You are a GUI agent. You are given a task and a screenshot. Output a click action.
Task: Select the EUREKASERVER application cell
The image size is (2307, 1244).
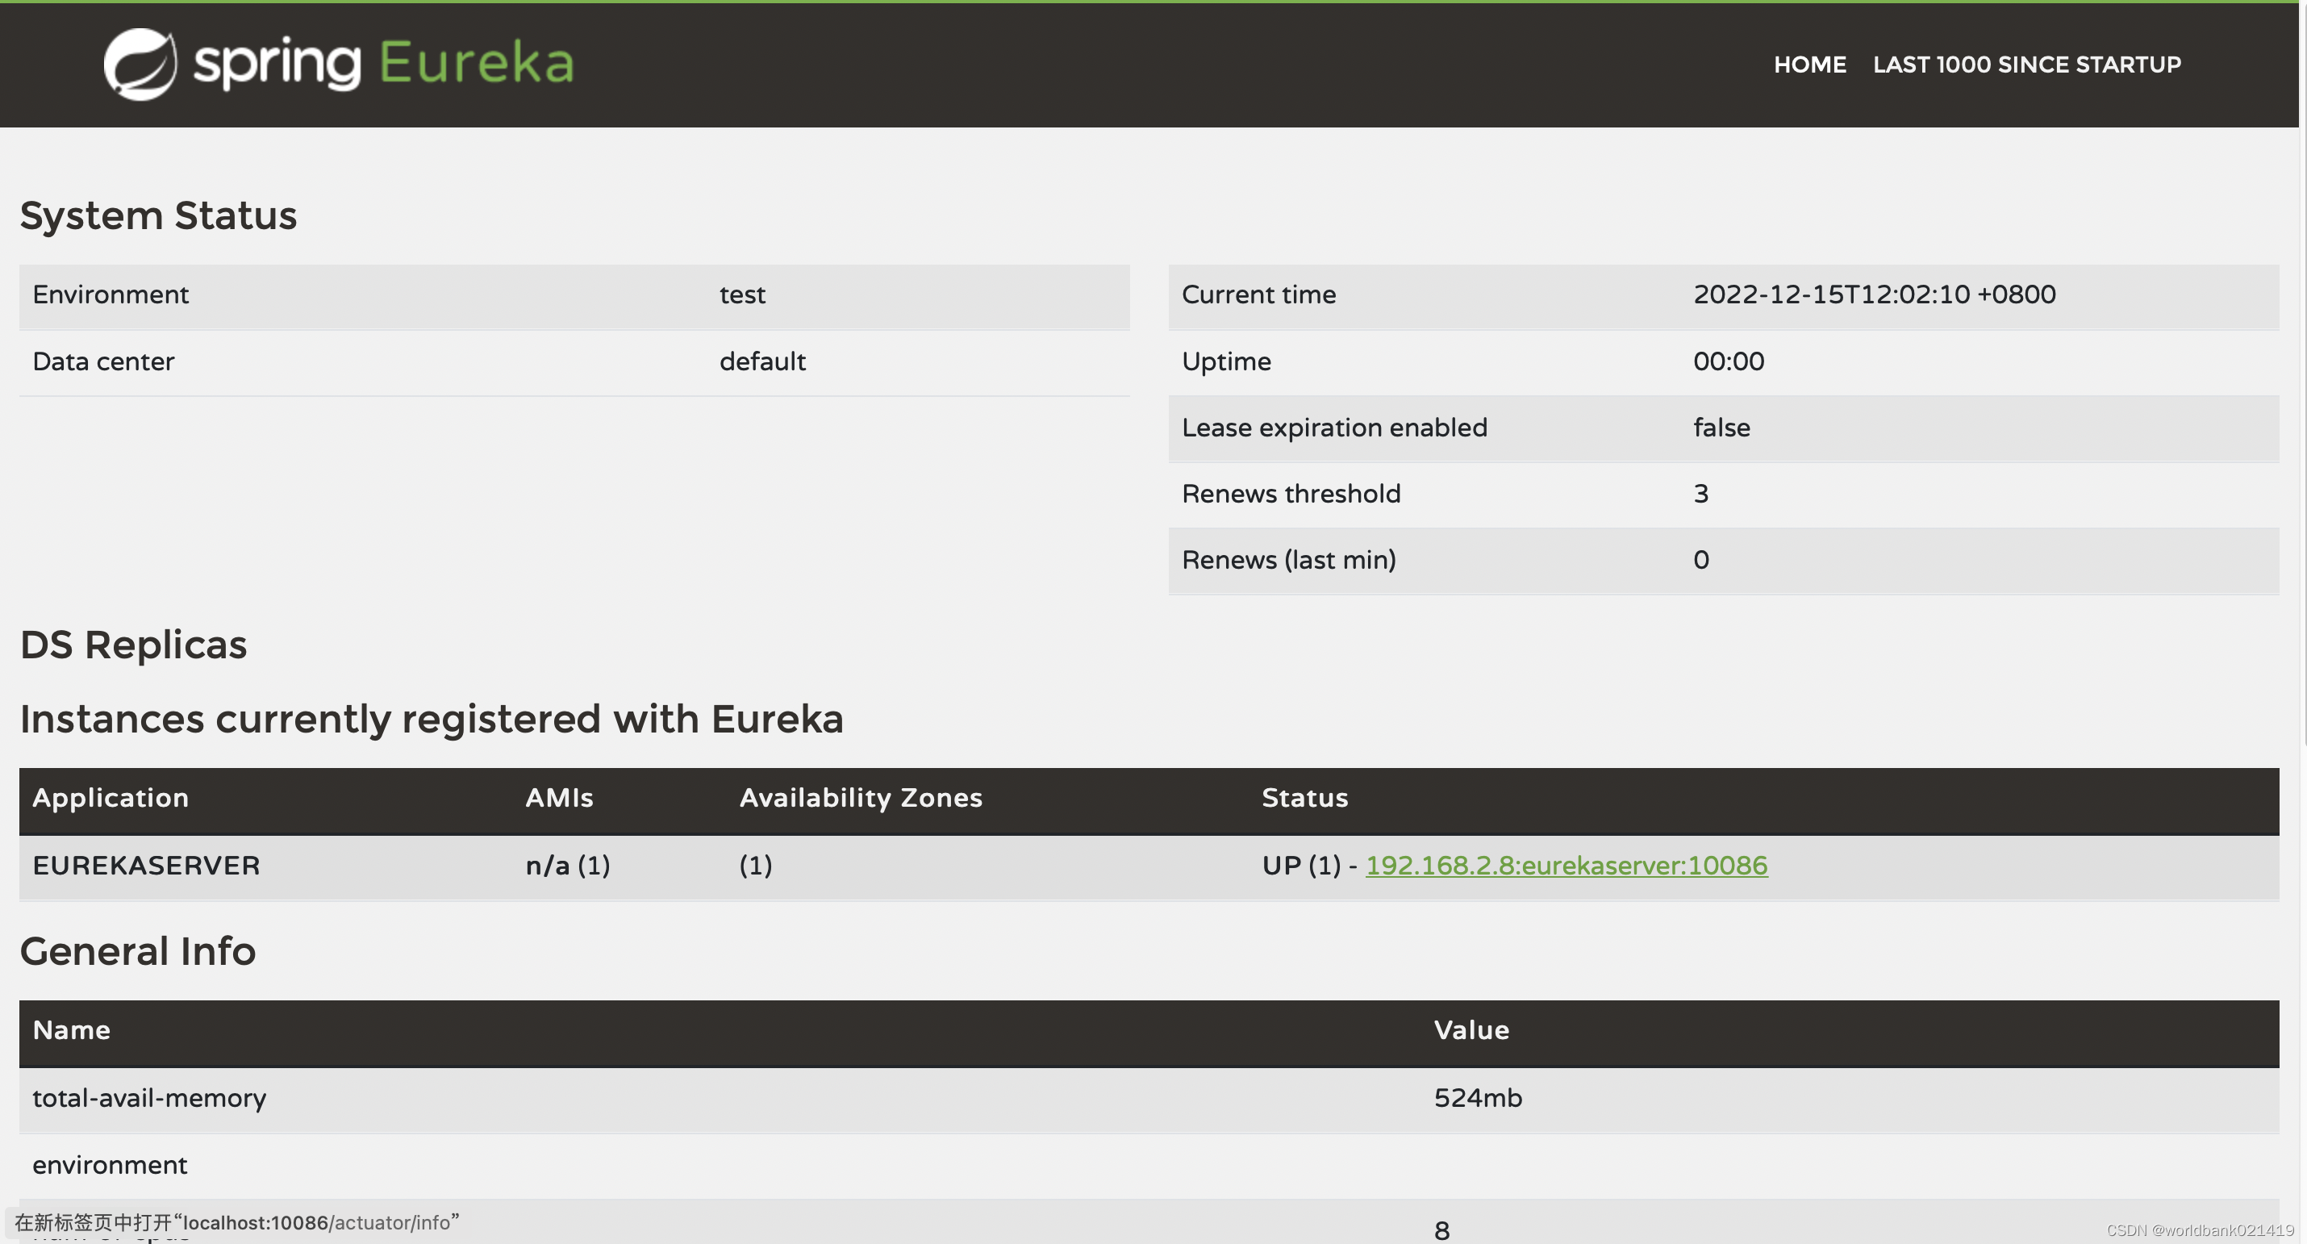146,866
